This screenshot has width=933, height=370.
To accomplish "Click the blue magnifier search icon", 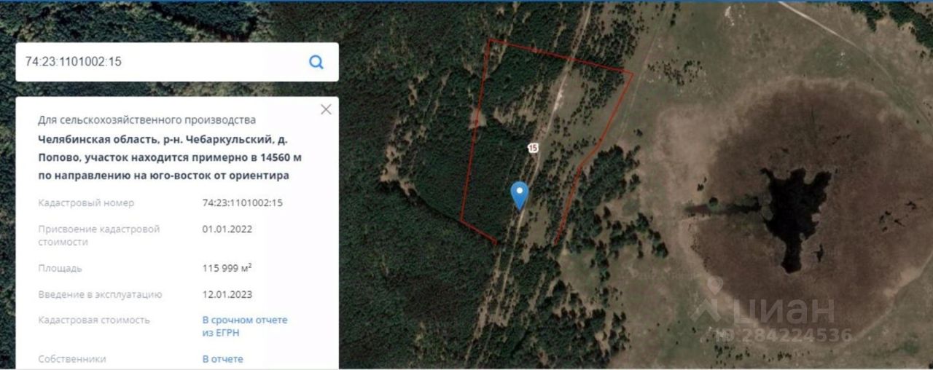I will coord(316,62).
